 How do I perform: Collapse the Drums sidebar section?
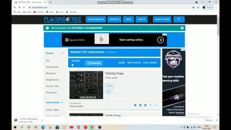tap(62, 53)
